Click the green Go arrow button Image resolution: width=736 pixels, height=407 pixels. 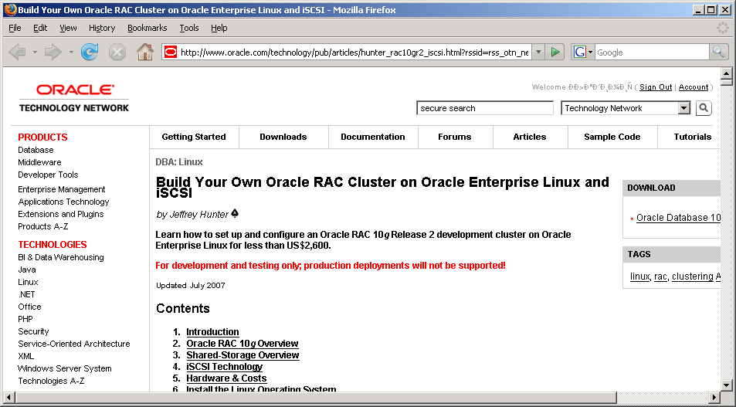(555, 53)
